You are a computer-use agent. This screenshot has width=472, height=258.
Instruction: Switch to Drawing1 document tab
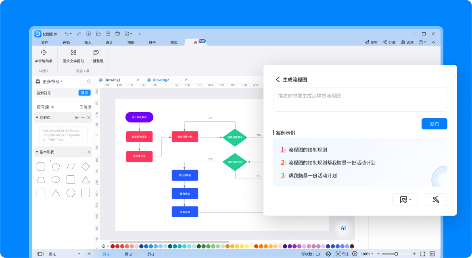[x=112, y=80]
